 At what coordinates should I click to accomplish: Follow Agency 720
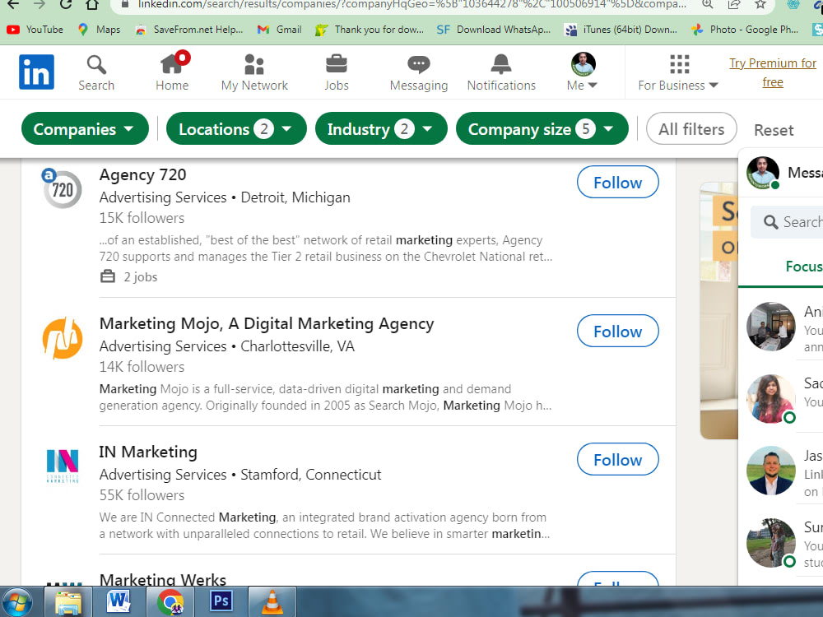617,182
